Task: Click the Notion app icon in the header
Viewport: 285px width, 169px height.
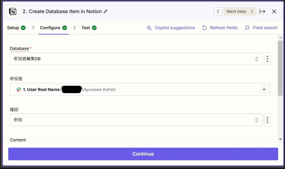Action: [x=12, y=11]
